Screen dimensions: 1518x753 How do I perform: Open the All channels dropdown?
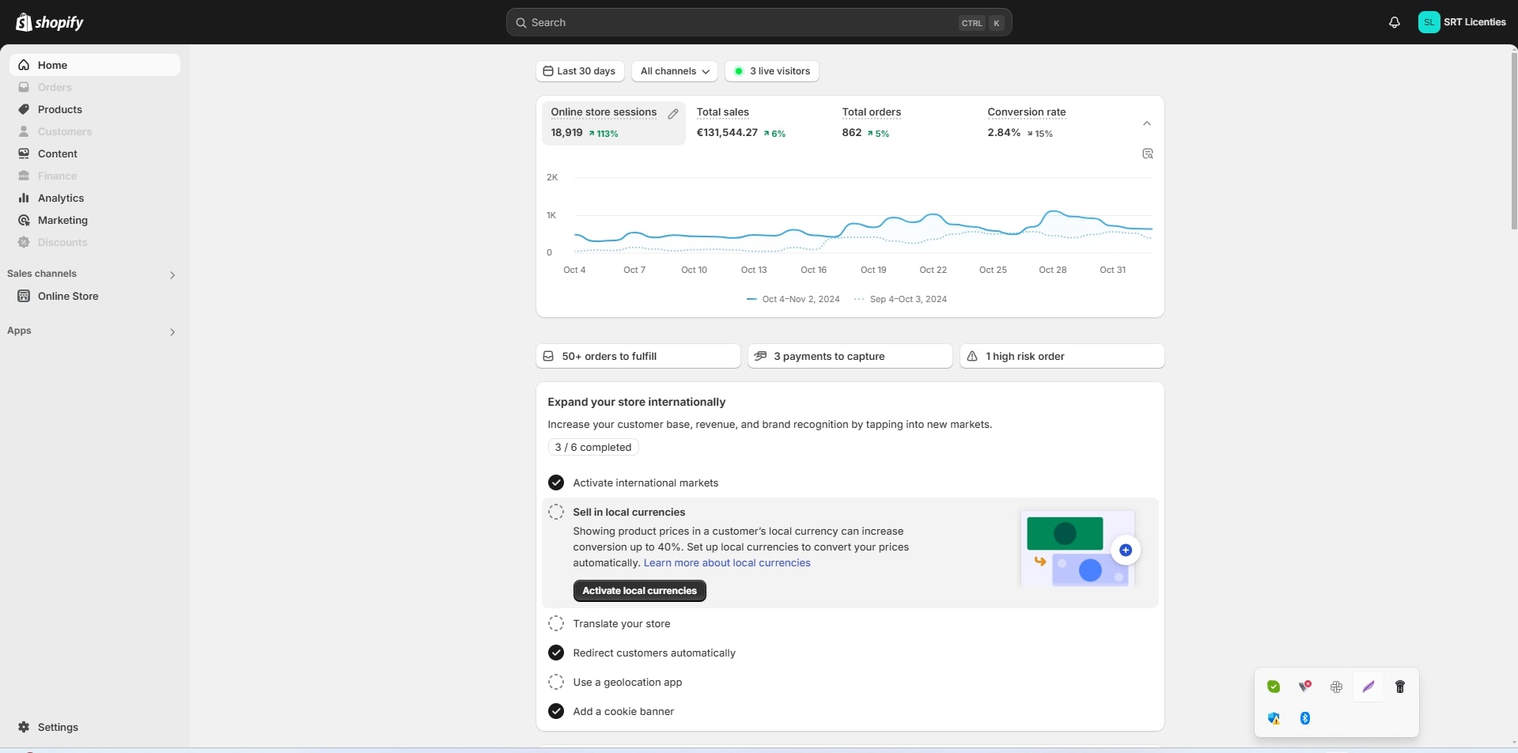pyautogui.click(x=674, y=71)
